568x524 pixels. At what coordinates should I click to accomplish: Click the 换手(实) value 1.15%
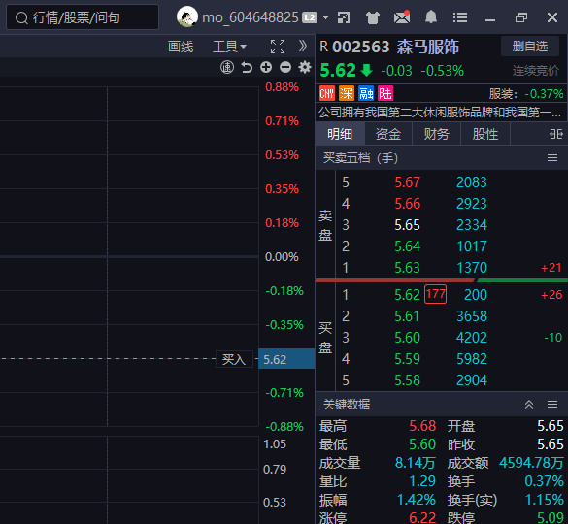[x=545, y=500]
